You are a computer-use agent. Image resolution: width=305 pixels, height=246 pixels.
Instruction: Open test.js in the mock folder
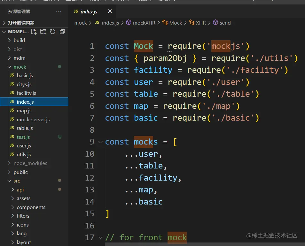coord(23,137)
